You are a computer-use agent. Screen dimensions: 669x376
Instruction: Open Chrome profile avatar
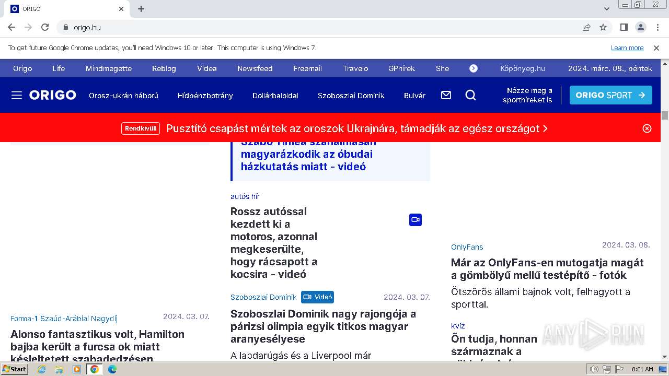pos(641,27)
